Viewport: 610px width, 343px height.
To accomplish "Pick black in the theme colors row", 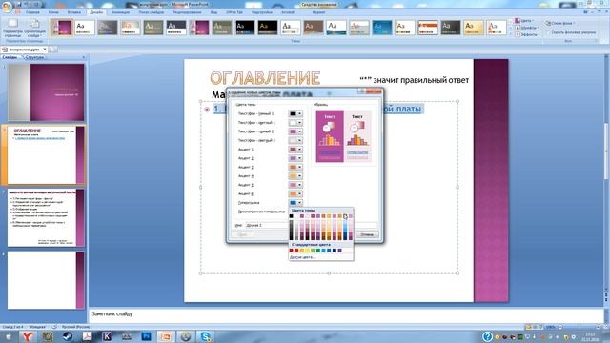I will point(291,216).
